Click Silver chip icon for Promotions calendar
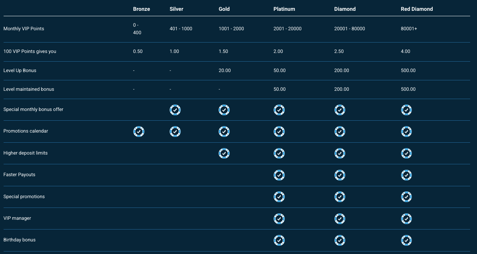The height and width of the screenshot is (254, 477). coord(175,132)
